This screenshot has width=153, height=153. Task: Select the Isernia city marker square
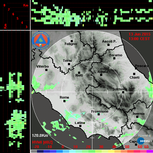point(137,117)
